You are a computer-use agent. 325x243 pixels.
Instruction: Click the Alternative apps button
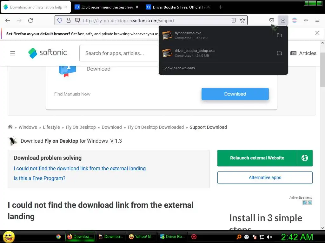pyautogui.click(x=265, y=178)
